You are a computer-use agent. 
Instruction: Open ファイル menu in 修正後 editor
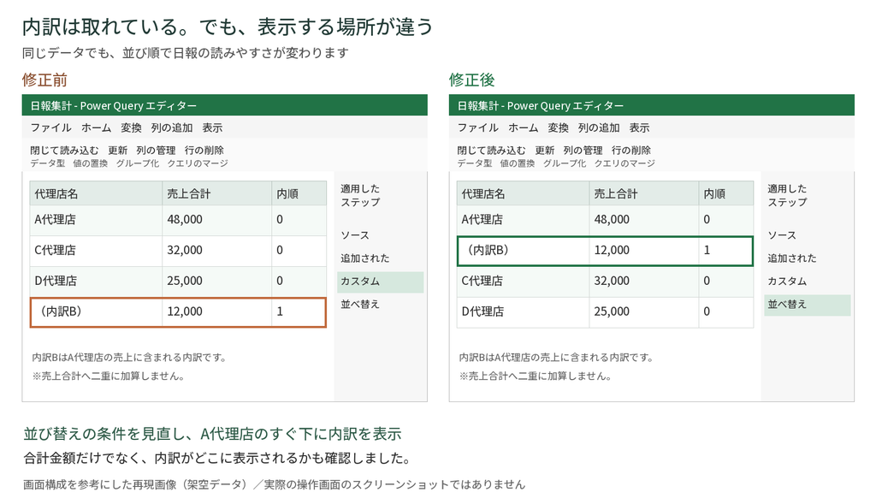[477, 128]
